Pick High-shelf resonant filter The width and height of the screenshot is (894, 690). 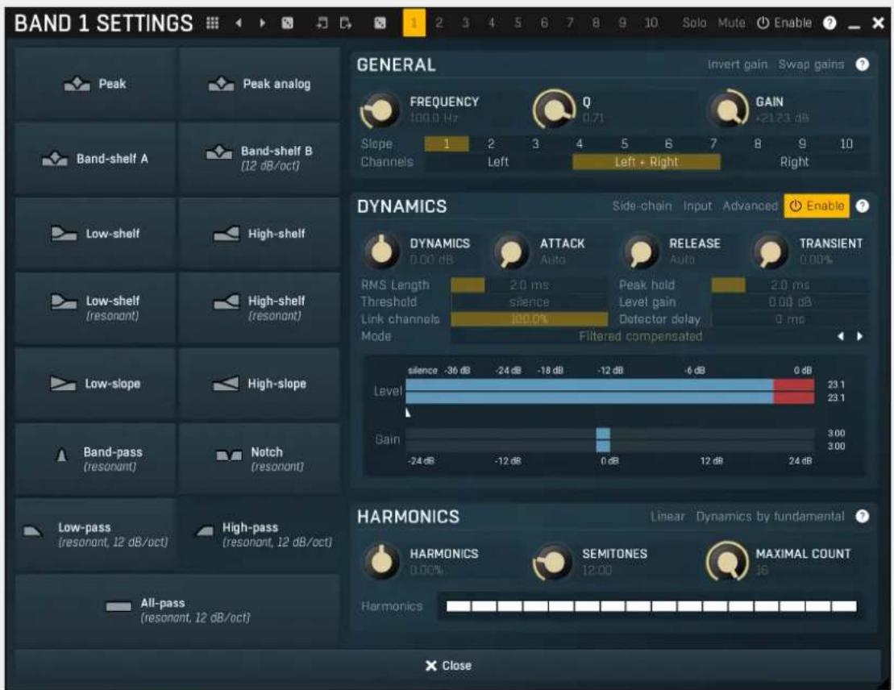[260, 308]
